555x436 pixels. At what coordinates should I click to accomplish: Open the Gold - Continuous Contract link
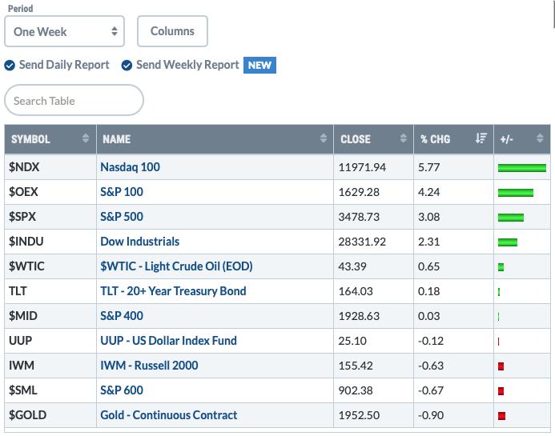coord(169,414)
